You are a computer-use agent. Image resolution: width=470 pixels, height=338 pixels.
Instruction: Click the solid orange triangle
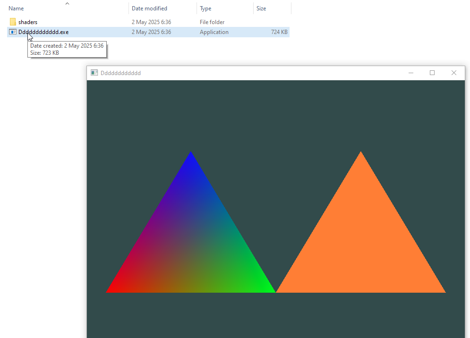tap(361, 245)
